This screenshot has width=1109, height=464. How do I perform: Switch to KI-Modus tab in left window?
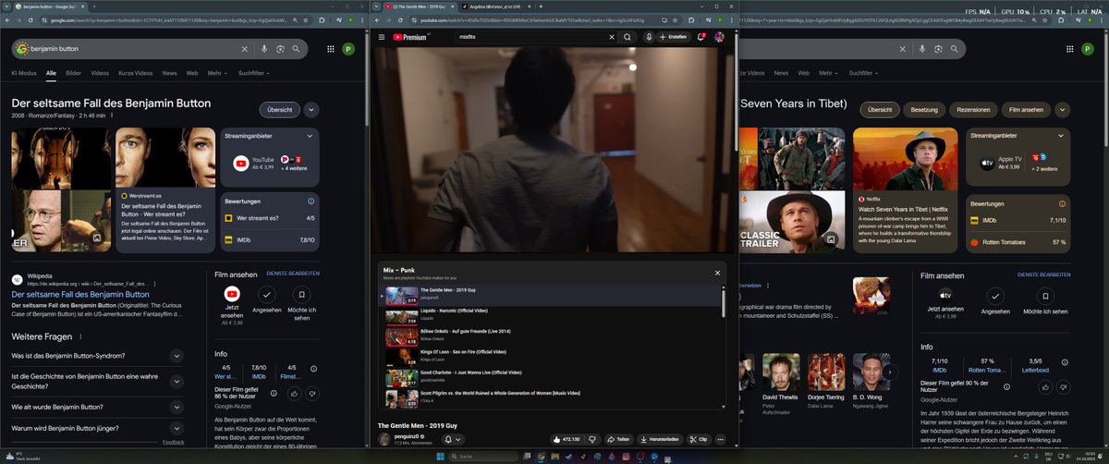pyautogui.click(x=23, y=72)
